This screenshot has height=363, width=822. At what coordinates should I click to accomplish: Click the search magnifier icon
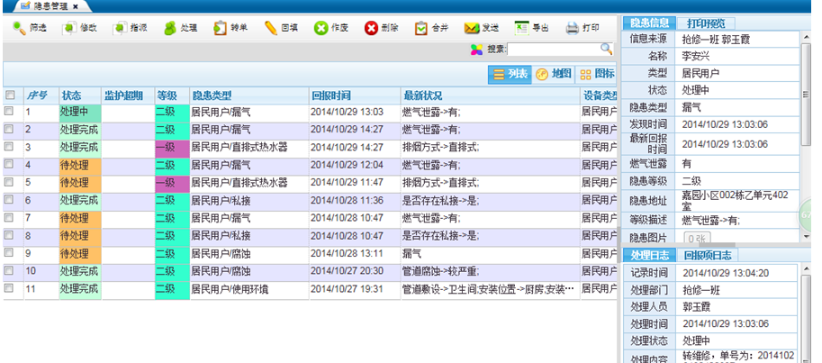(607, 49)
